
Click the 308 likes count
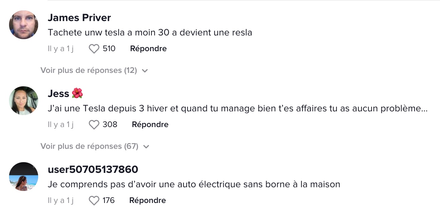110,125
